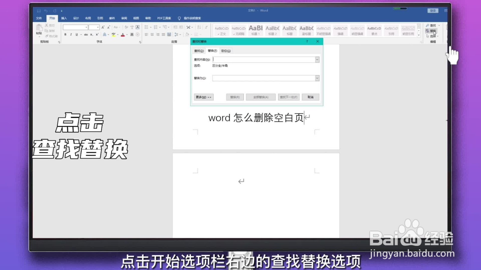Open the 查找内容 field dropdown arrow
Image resolution: width=481 pixels, height=270 pixels.
click(317, 59)
